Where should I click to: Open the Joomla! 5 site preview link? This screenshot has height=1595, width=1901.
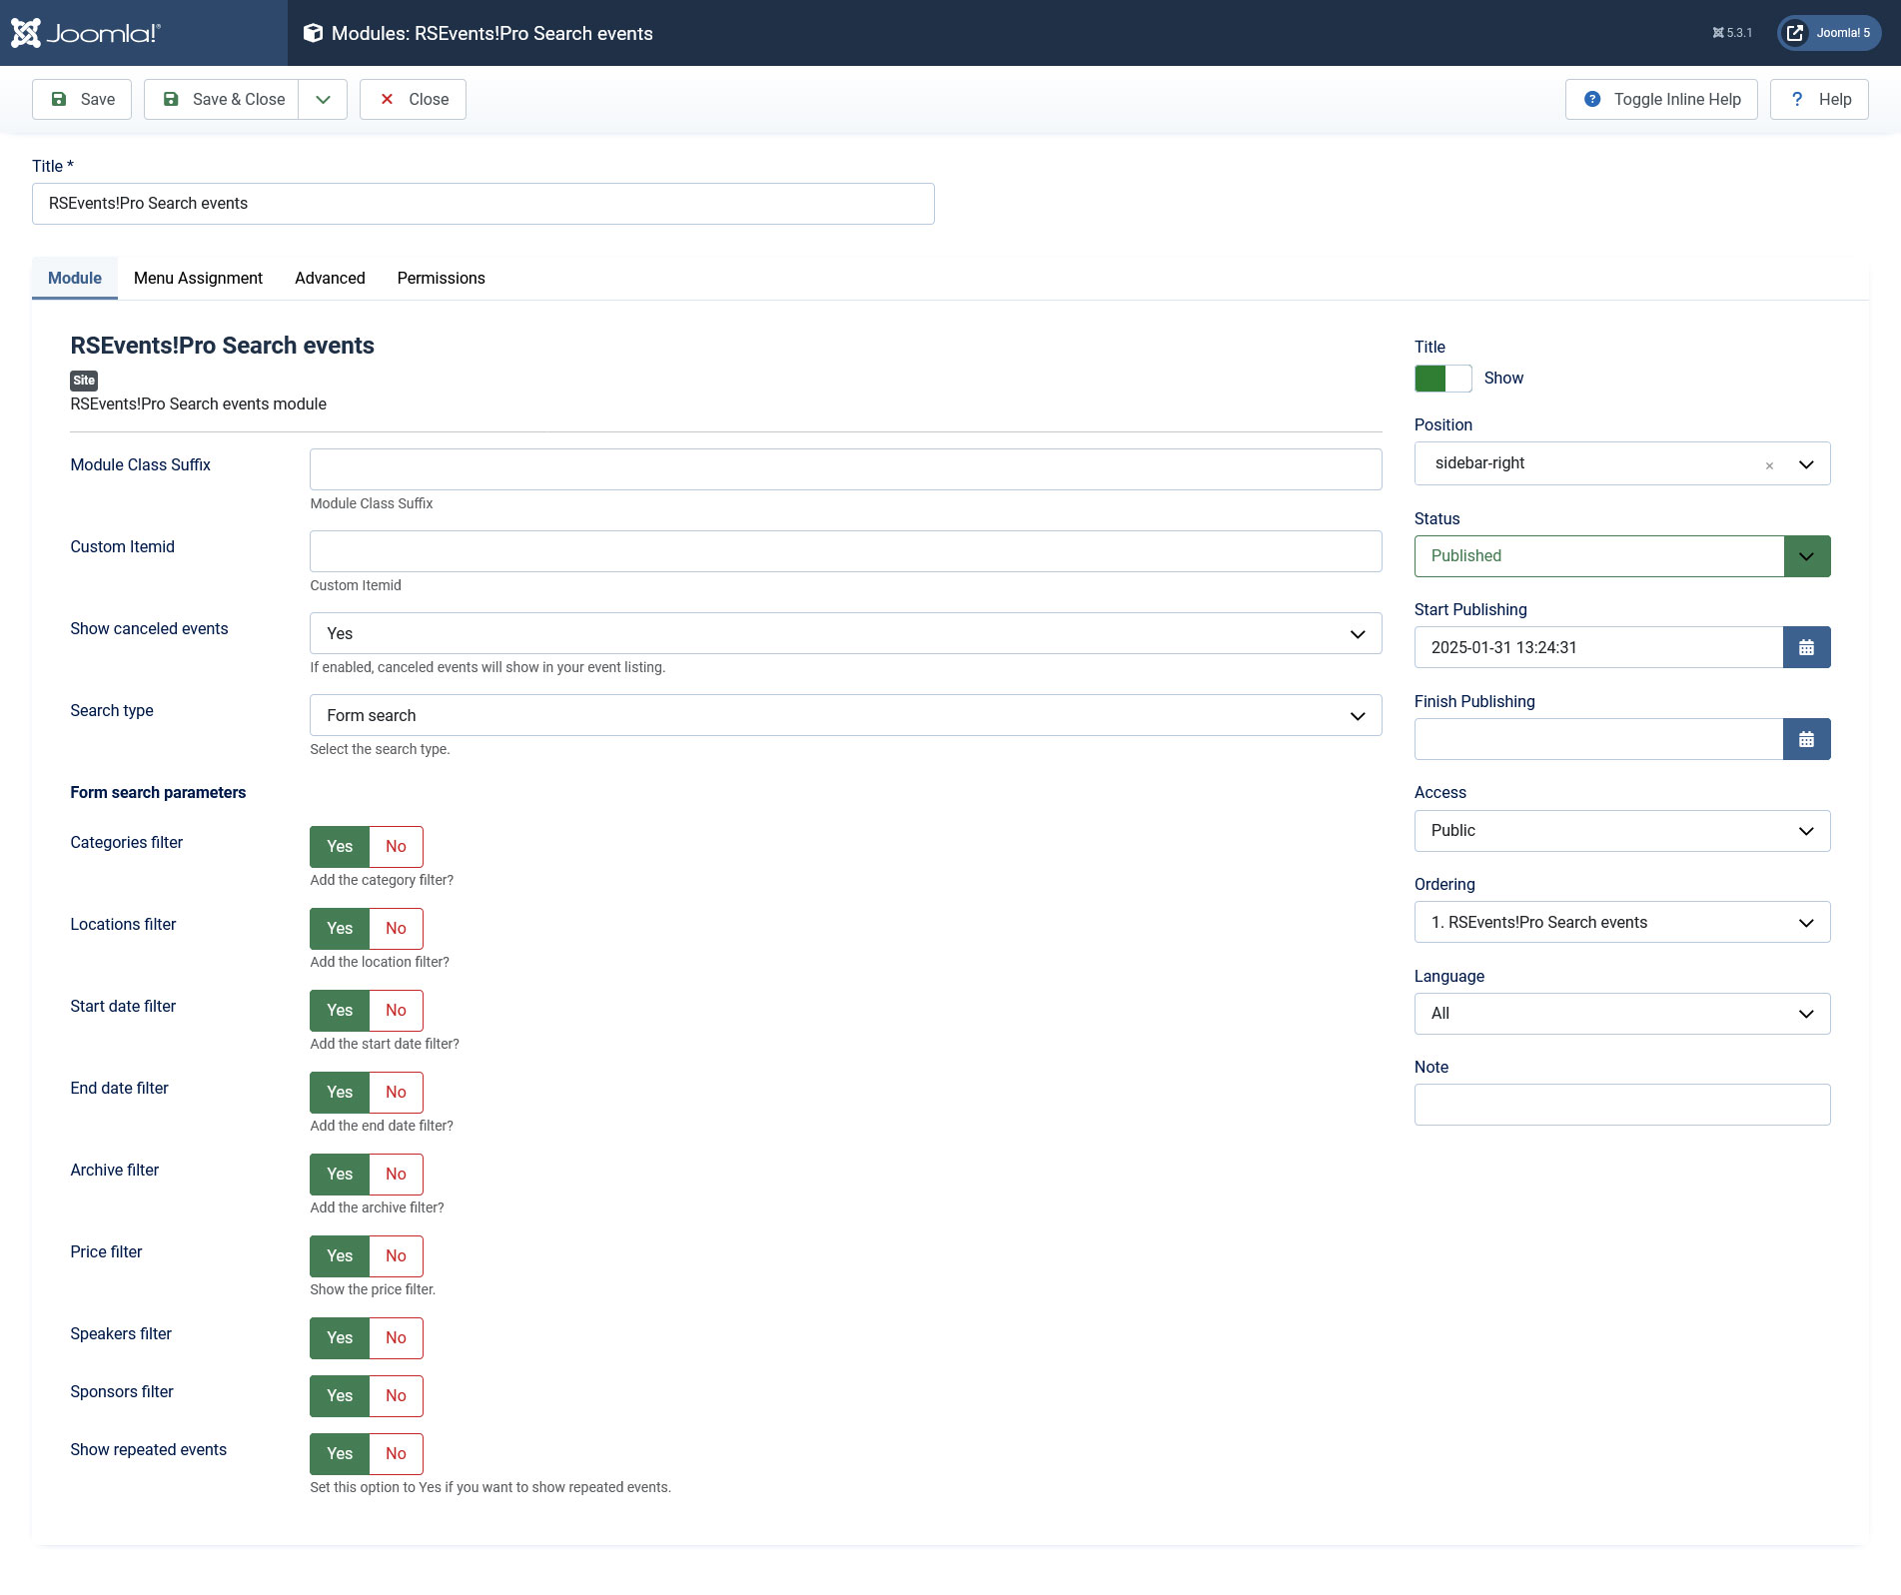pyautogui.click(x=1829, y=33)
